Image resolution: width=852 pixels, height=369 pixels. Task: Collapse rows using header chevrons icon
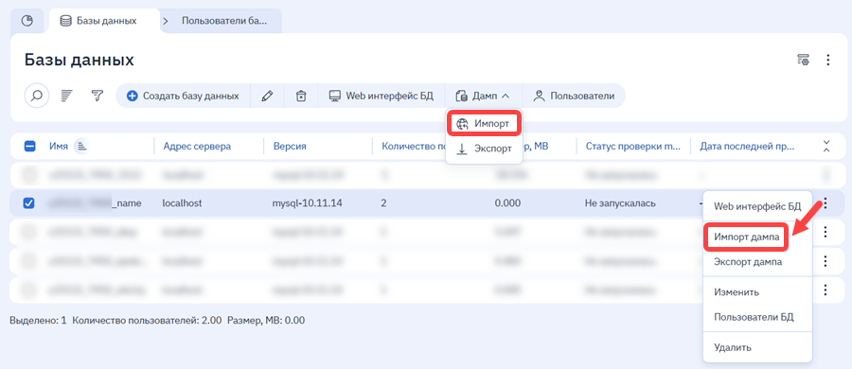tap(826, 147)
